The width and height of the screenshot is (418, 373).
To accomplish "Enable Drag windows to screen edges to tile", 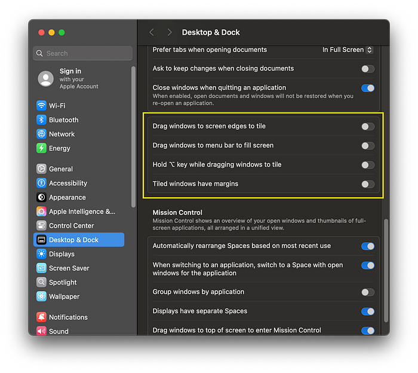I will (x=368, y=127).
